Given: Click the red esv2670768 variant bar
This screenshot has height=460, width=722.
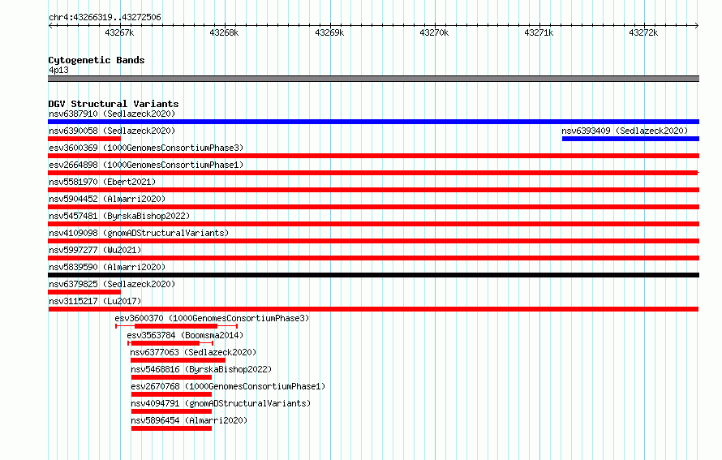Looking at the screenshot, I should [171, 394].
